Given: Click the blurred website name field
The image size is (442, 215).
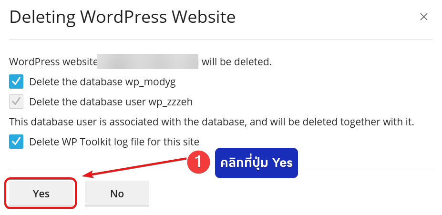Looking at the screenshot, I should pos(148,62).
